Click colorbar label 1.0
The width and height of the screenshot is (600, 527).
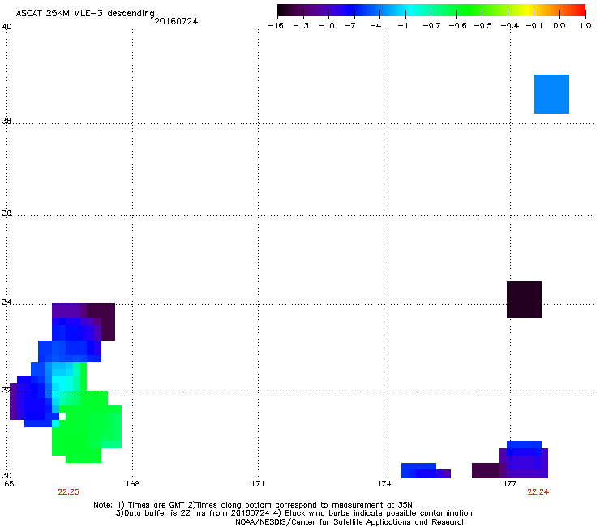585,26
